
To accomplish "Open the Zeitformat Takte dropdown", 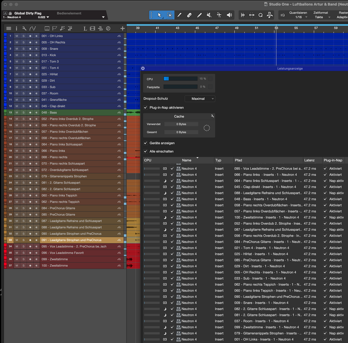I will (x=321, y=17).
